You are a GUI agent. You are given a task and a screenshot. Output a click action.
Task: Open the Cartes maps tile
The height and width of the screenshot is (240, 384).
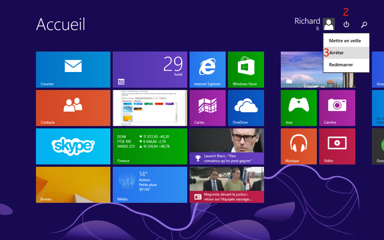(207, 108)
